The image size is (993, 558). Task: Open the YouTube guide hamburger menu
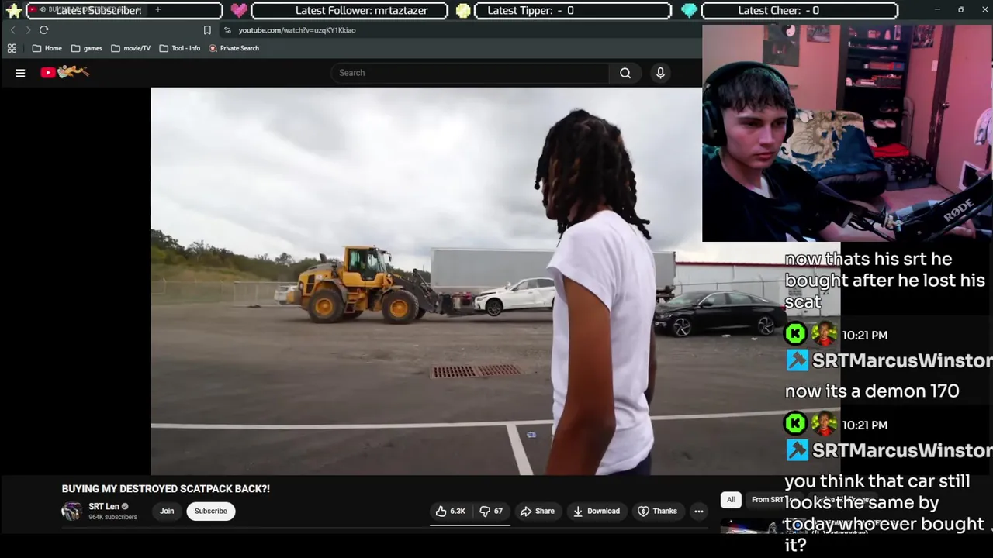(20, 73)
